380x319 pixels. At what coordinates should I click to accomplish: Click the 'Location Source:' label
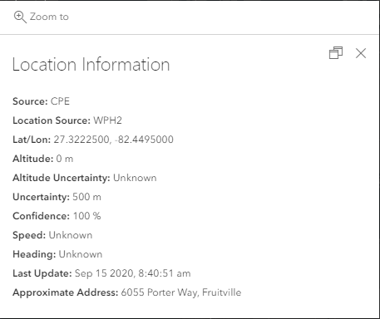pos(52,120)
